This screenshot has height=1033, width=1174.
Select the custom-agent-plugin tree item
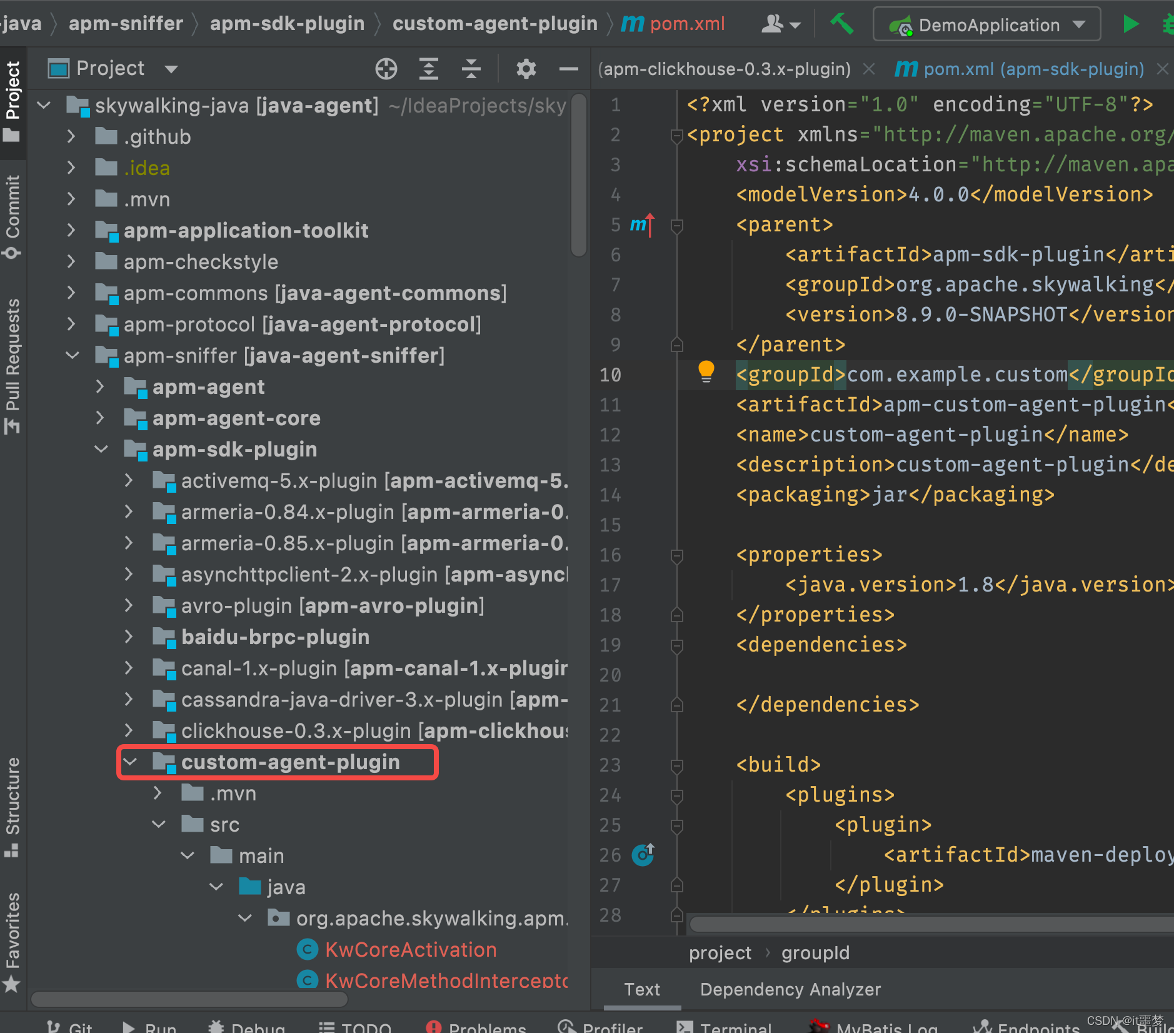291,762
